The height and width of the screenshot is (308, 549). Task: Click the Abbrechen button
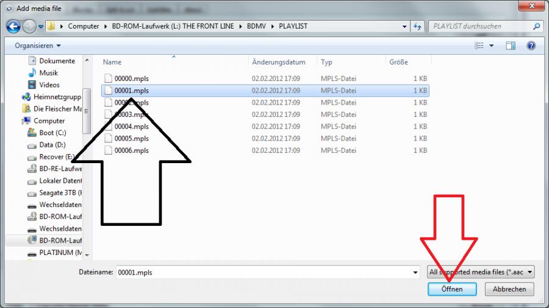pos(509,289)
